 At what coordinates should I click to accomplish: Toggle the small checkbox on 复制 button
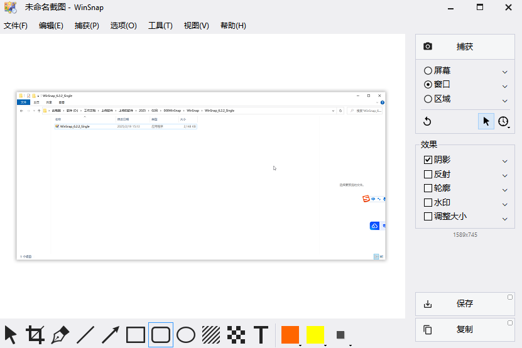510,323
